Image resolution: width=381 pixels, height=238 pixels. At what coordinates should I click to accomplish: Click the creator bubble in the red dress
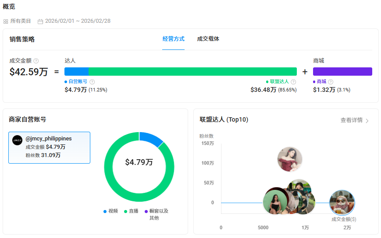[x=290, y=159]
